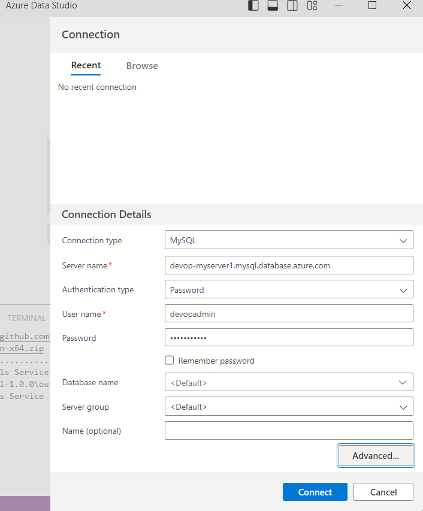Open the Authentication type Password dropdown
This screenshot has height=511, width=423.
pyautogui.click(x=289, y=289)
